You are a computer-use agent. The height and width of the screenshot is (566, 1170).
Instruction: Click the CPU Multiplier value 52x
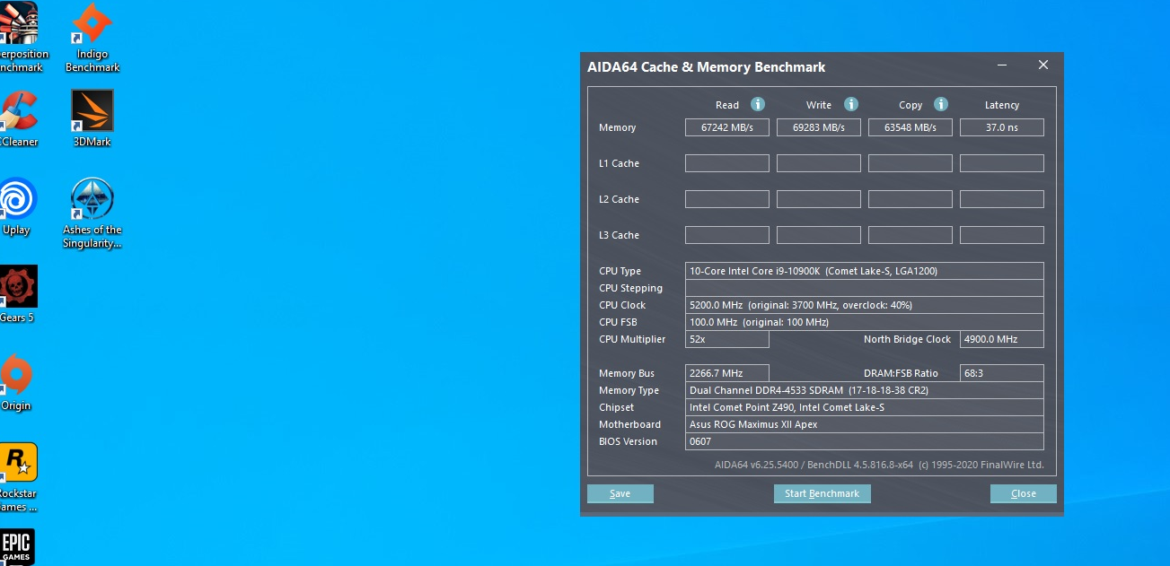[x=727, y=339]
